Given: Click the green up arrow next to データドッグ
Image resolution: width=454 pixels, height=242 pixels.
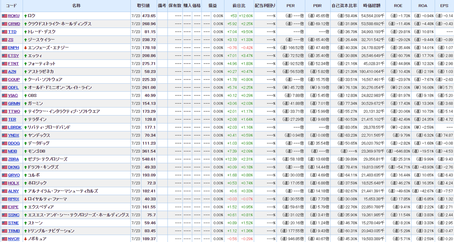Looking at the screenshot, I should click(x=25, y=143).
